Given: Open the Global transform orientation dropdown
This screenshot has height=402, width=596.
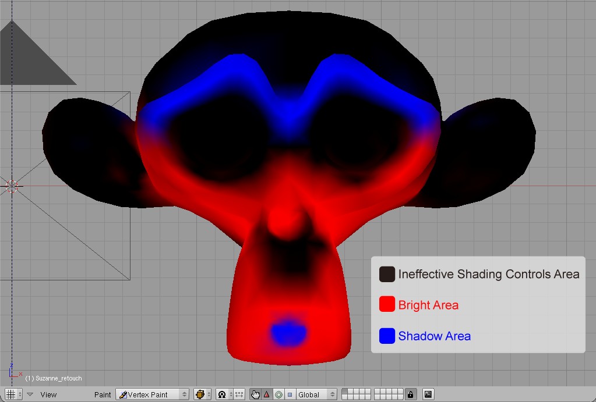Looking at the screenshot, I should pos(316,394).
